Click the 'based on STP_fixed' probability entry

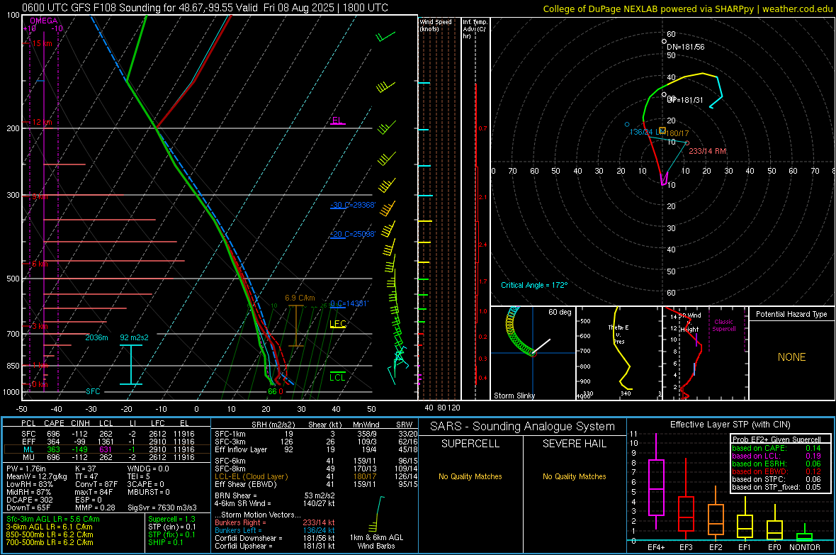(x=776, y=487)
